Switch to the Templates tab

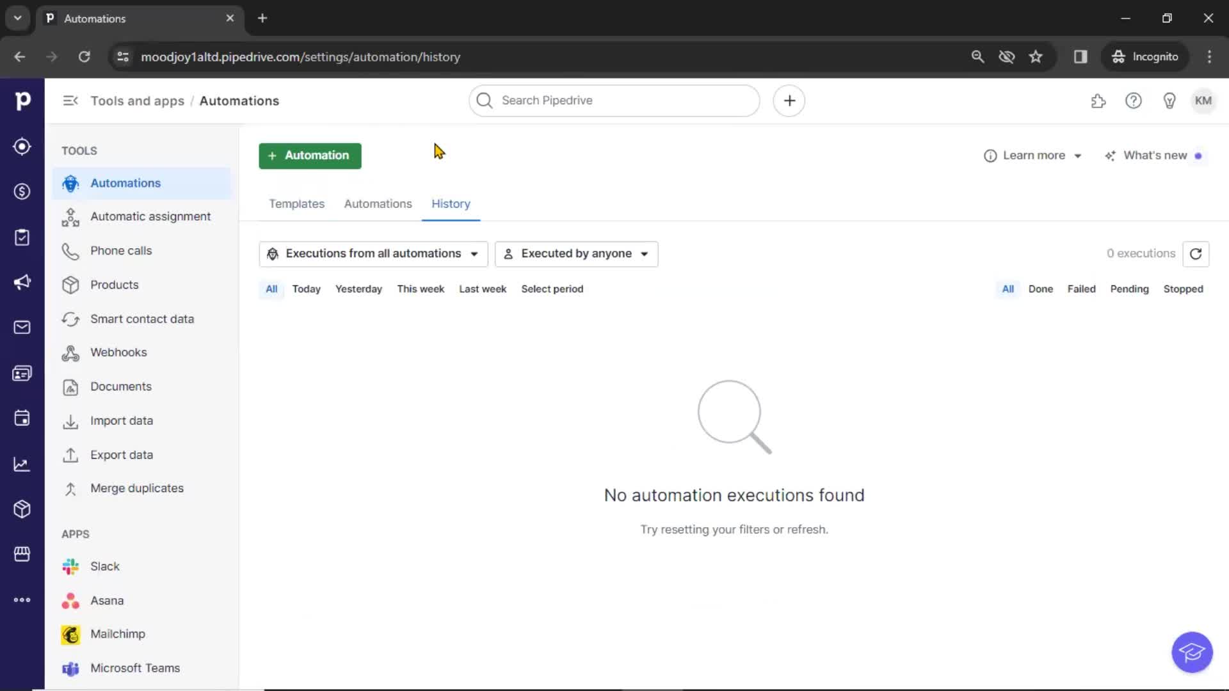click(x=296, y=203)
